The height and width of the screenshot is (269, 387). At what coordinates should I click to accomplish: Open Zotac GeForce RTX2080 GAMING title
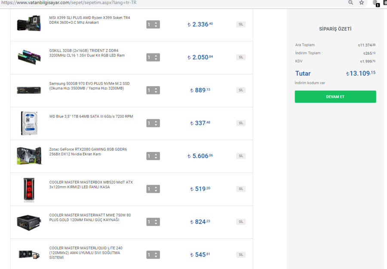[88, 152]
